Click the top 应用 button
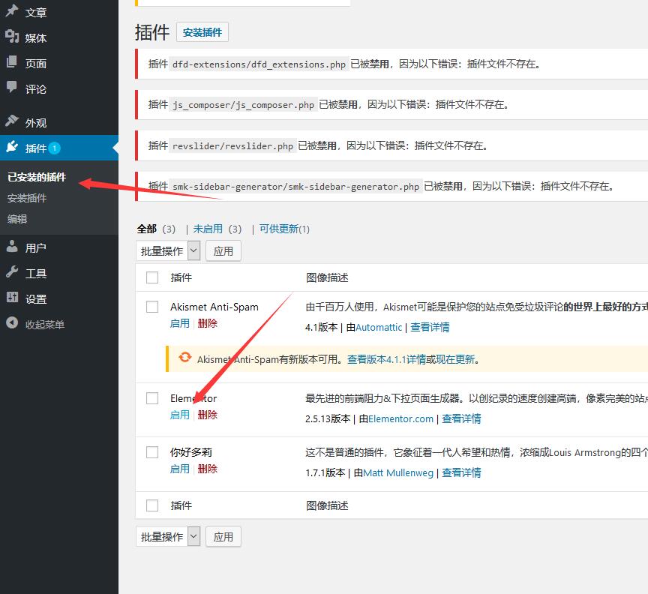The width and height of the screenshot is (648, 594). click(x=223, y=251)
